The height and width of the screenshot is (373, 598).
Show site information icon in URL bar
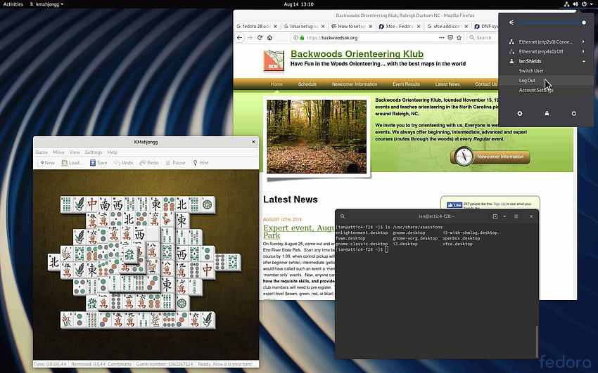pos(295,38)
